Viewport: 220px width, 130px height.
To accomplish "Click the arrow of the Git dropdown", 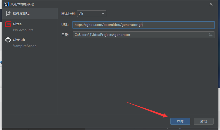I will (x=103, y=14).
